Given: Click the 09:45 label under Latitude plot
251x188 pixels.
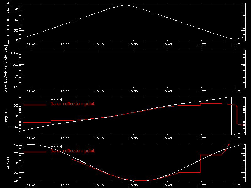Looking at the screenshot, I should click(x=31, y=185).
